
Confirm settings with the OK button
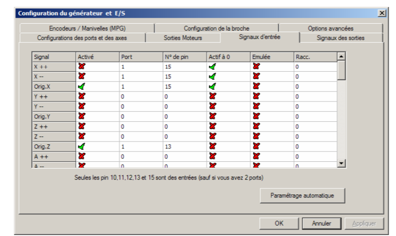[x=279, y=223]
